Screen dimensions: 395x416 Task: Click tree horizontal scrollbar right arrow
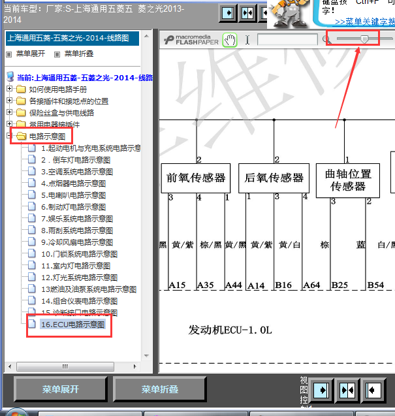click(134, 366)
